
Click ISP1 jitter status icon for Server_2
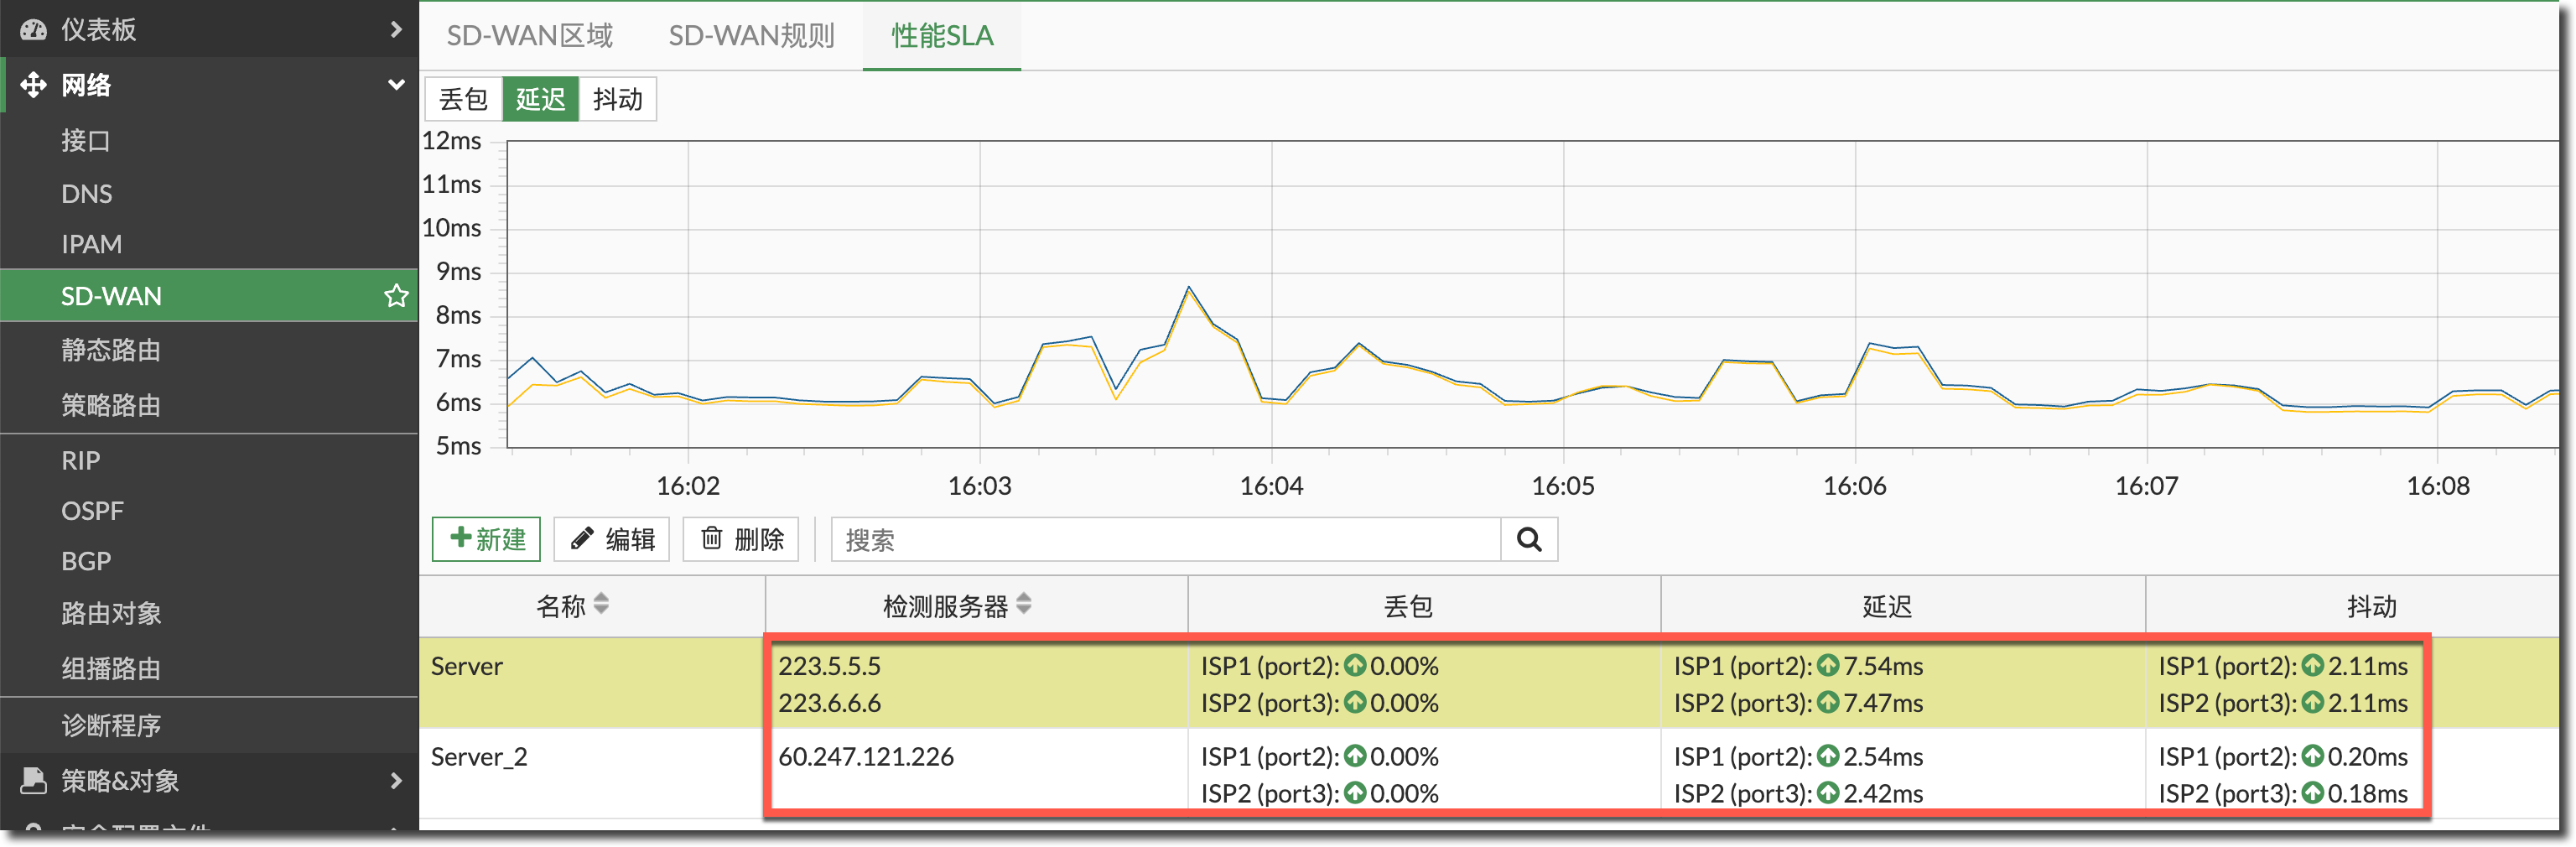[2312, 757]
